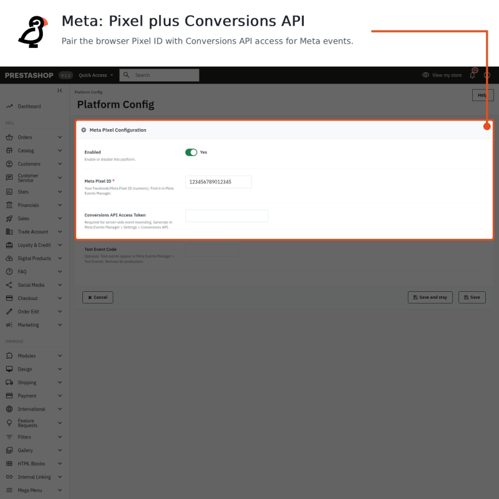
Task: Click the Save button
Action: click(x=472, y=298)
